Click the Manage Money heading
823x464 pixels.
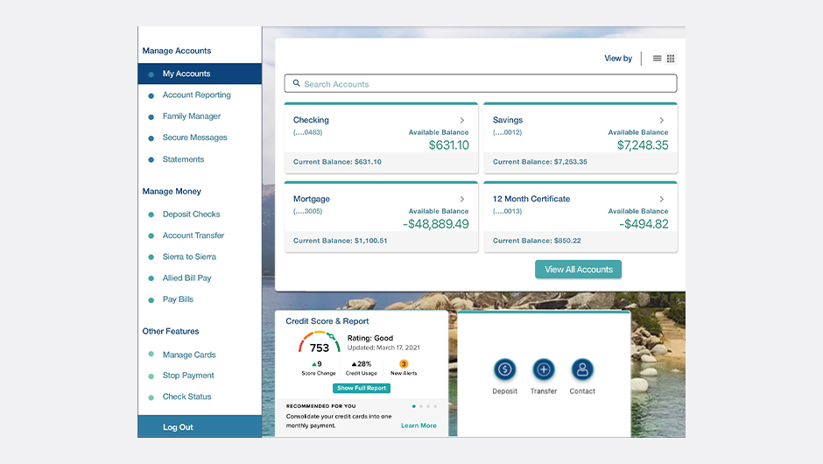[172, 192]
